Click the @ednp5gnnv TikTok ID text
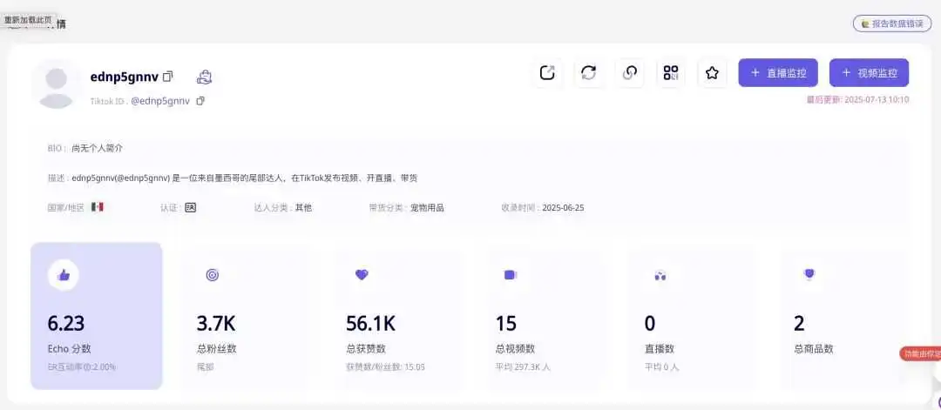Viewport: 941px width, 410px height. (160, 101)
